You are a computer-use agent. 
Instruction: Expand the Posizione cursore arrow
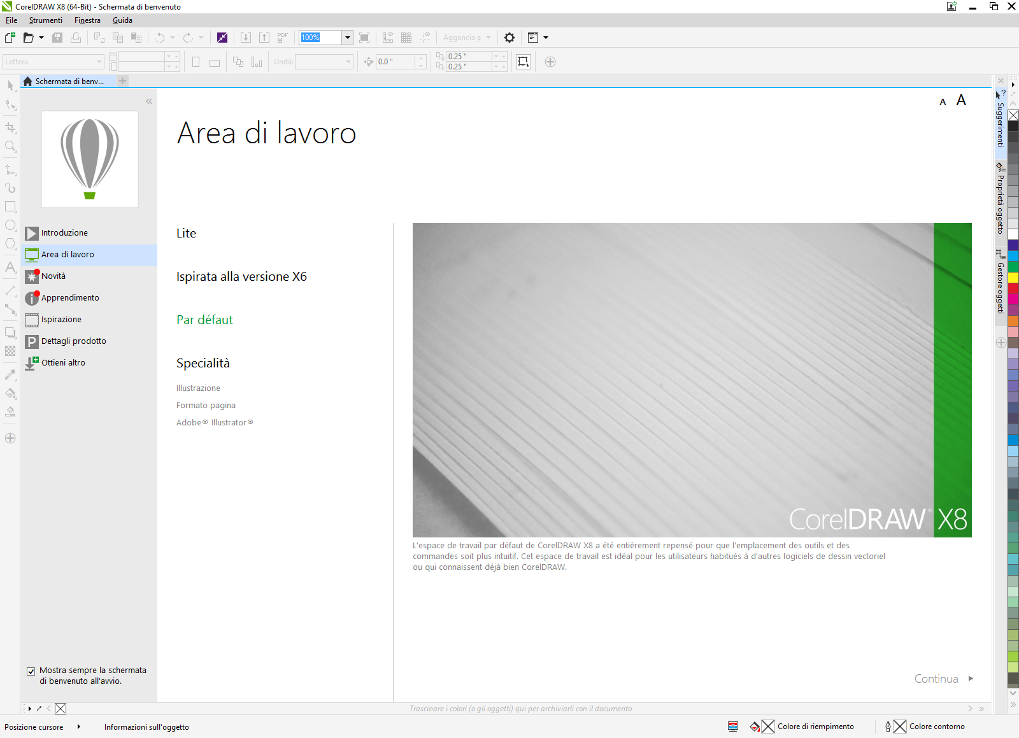click(x=78, y=727)
